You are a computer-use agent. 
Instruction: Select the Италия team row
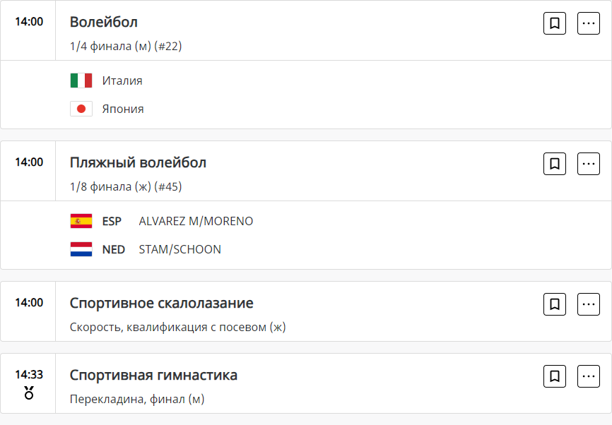[122, 80]
